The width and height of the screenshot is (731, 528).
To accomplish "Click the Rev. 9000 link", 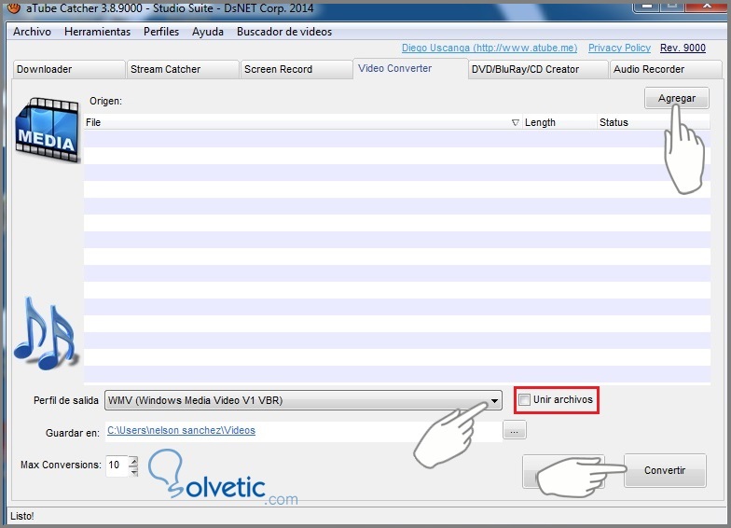I will [683, 48].
